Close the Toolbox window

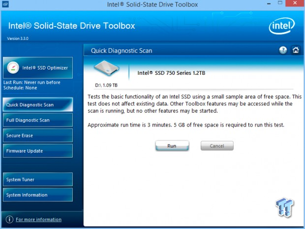(x=295, y=3)
